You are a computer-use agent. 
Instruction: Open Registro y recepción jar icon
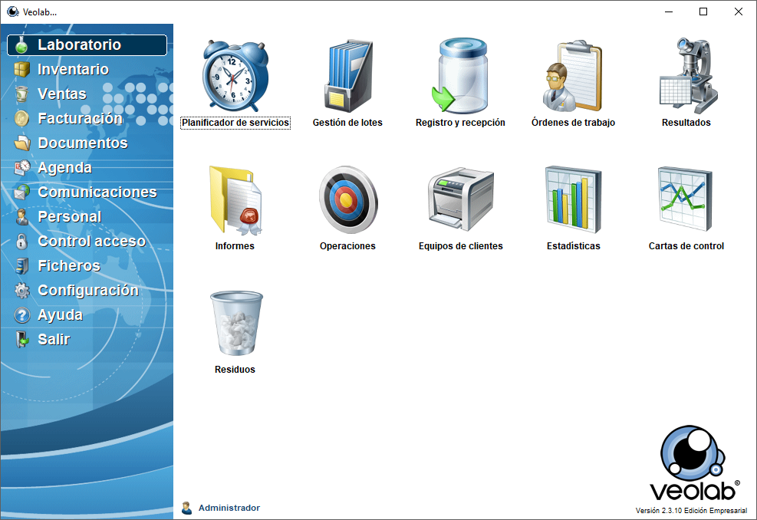tap(460, 76)
